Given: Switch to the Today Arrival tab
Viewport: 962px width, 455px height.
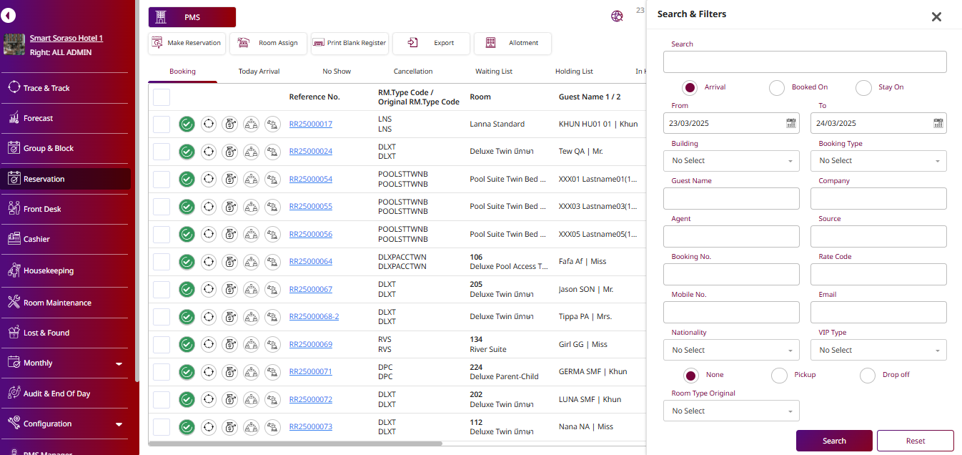Looking at the screenshot, I should point(259,72).
